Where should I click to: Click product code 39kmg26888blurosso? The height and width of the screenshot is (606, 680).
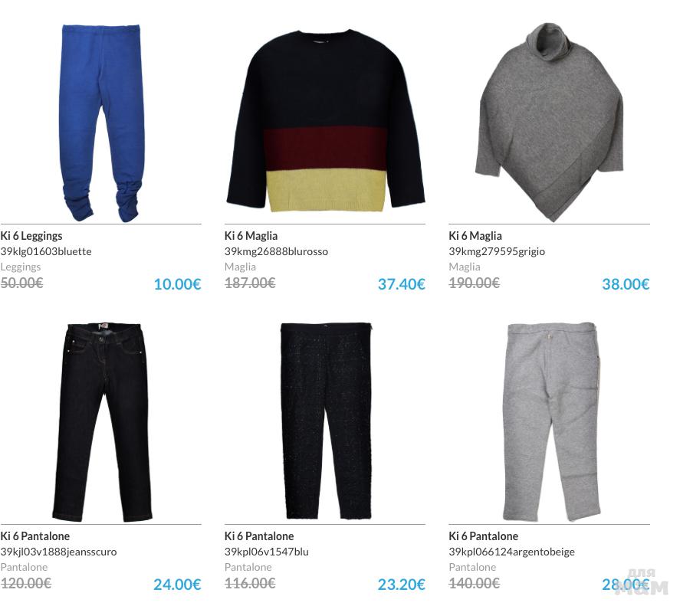click(276, 251)
